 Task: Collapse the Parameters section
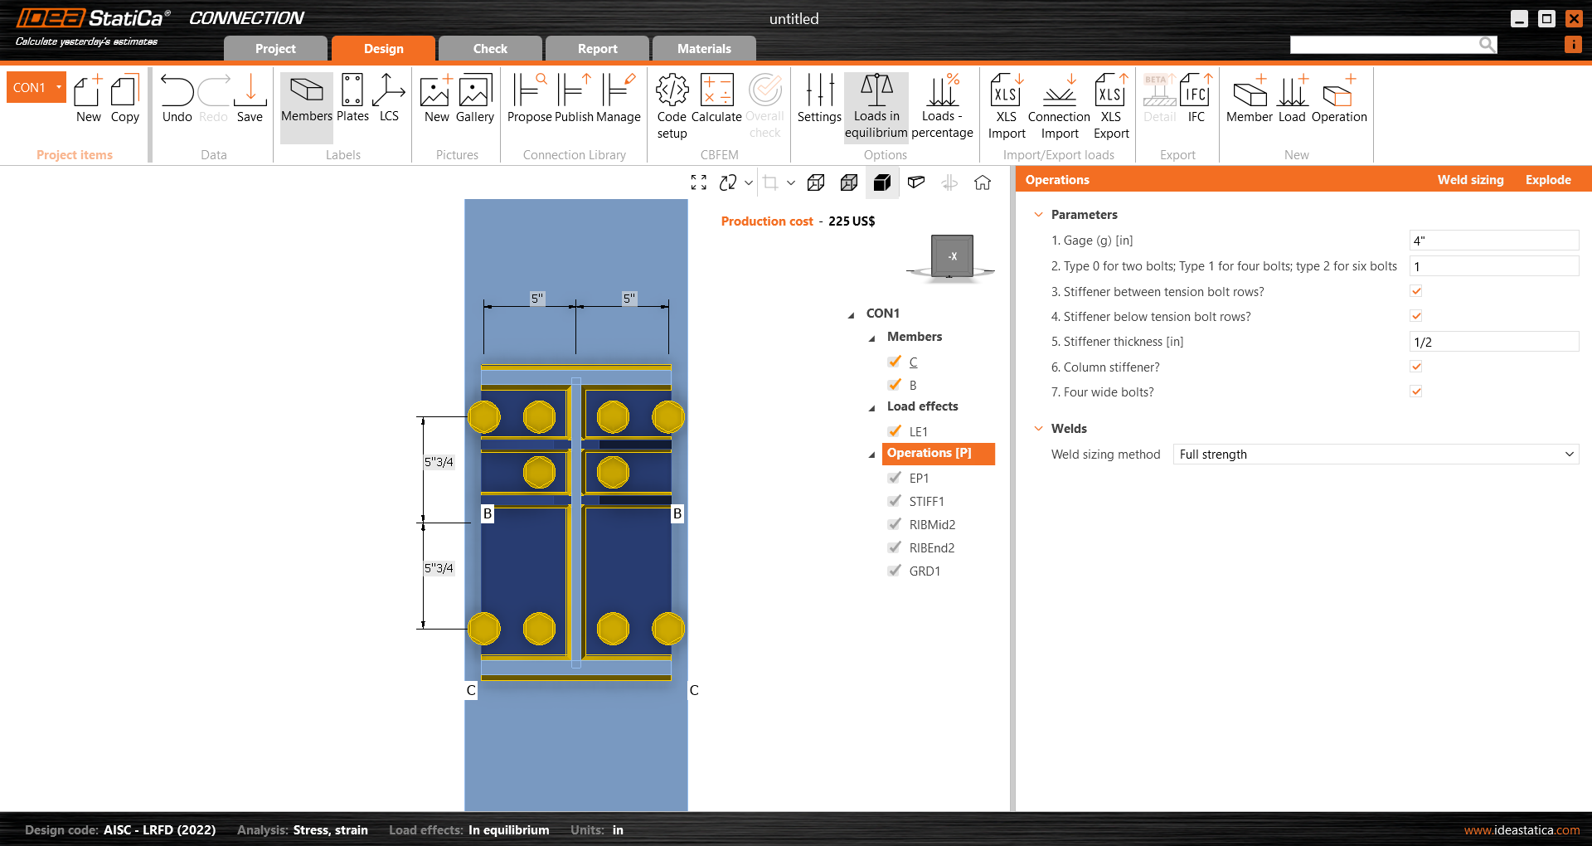point(1038,215)
